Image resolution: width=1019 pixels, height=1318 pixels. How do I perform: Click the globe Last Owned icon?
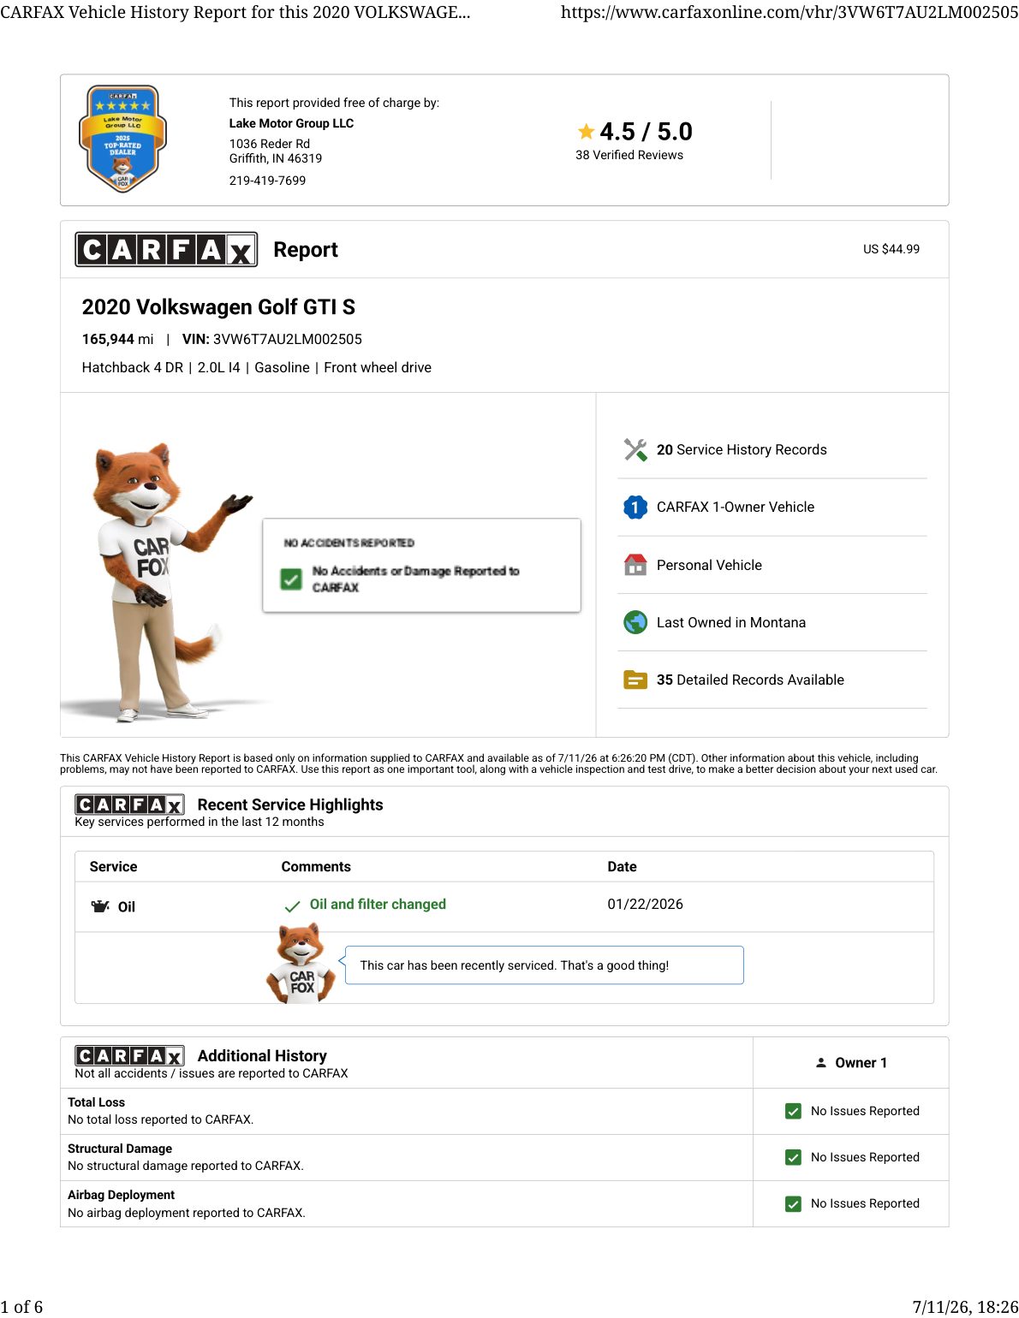[x=635, y=622]
